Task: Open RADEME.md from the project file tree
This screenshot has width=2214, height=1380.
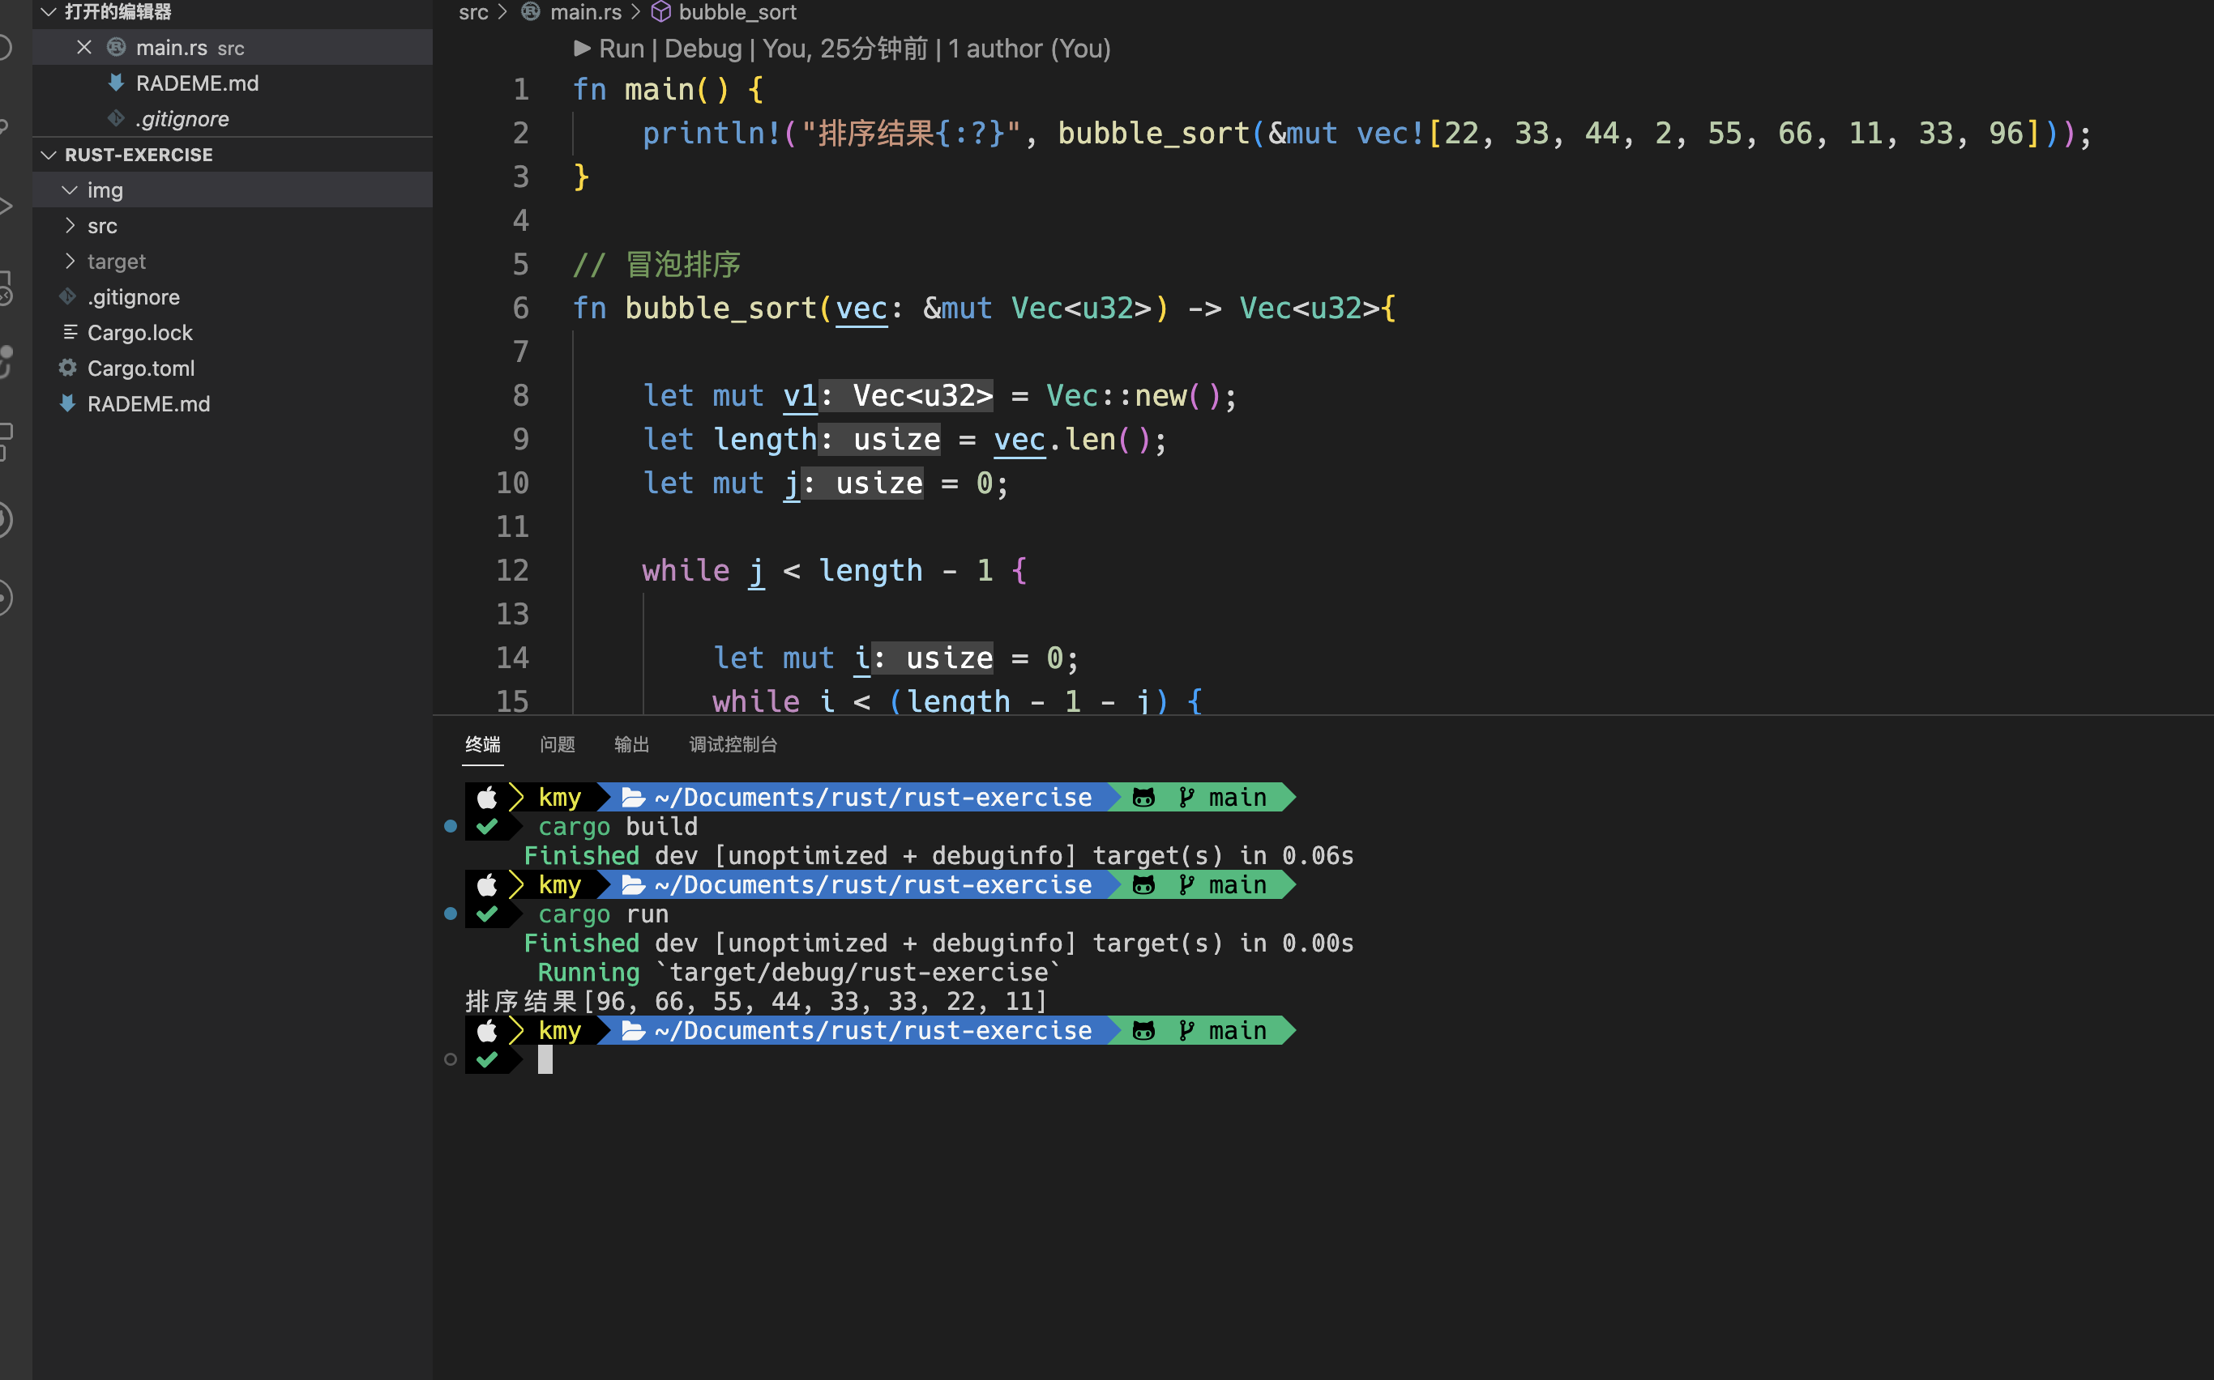Action: [x=148, y=403]
